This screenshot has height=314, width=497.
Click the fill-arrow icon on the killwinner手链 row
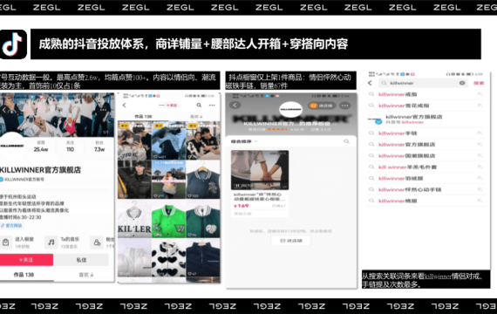(x=480, y=133)
